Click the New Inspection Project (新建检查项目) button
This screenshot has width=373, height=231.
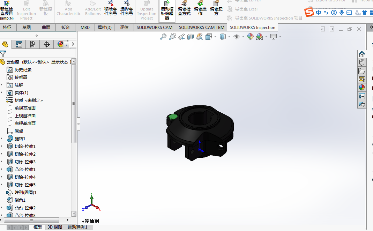coord(7,10)
